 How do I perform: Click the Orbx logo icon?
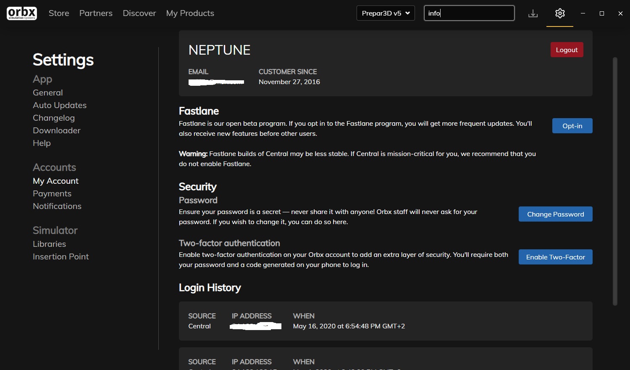pos(22,13)
